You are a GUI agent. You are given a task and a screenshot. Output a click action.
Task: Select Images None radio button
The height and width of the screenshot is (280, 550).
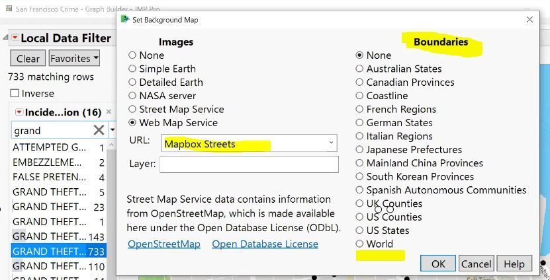click(x=132, y=55)
